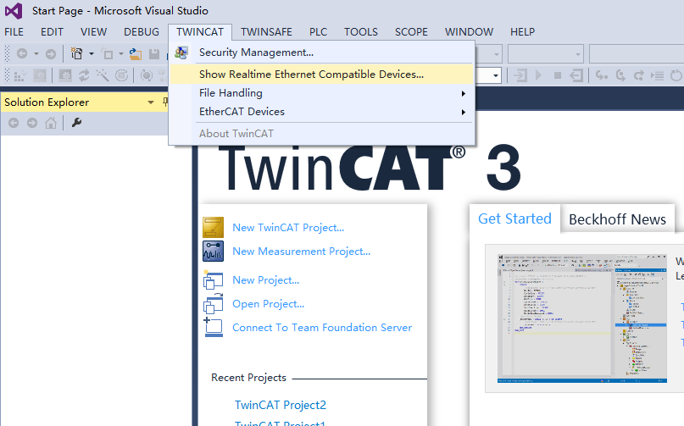Viewport: 684px width, 426px height.
Task: Click Solution Explorer Back arrow
Action: [x=14, y=123]
